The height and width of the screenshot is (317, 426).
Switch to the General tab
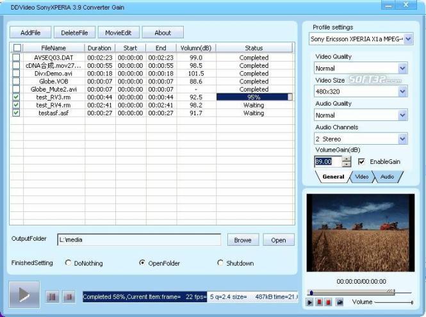click(333, 177)
